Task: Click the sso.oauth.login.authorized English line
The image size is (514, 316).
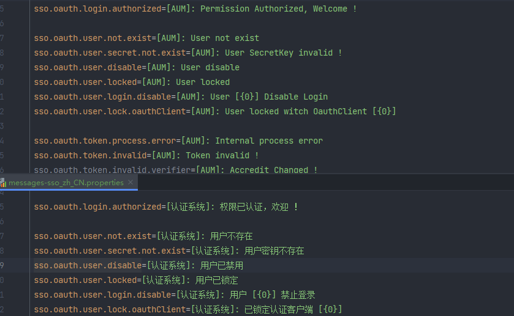Action: [195, 9]
